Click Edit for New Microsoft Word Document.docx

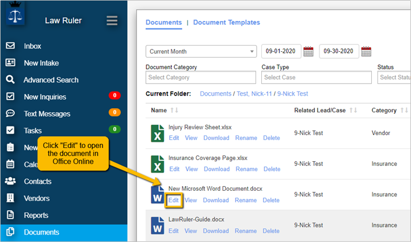pyautogui.click(x=174, y=200)
